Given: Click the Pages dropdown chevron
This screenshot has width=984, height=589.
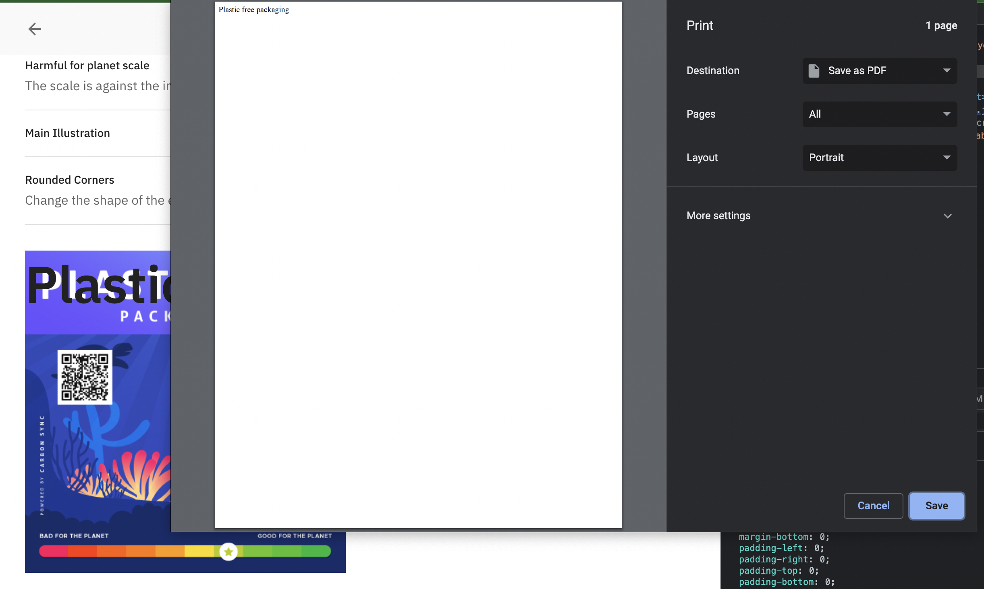Looking at the screenshot, I should tap(946, 114).
